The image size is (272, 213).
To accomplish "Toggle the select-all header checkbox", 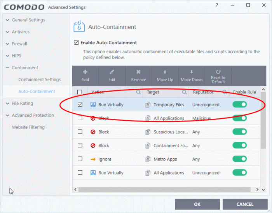I will click(x=80, y=92).
